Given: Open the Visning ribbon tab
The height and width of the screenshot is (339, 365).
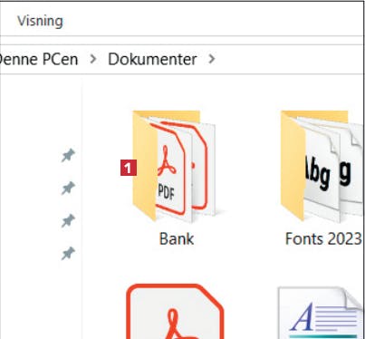Looking at the screenshot, I should [40, 21].
